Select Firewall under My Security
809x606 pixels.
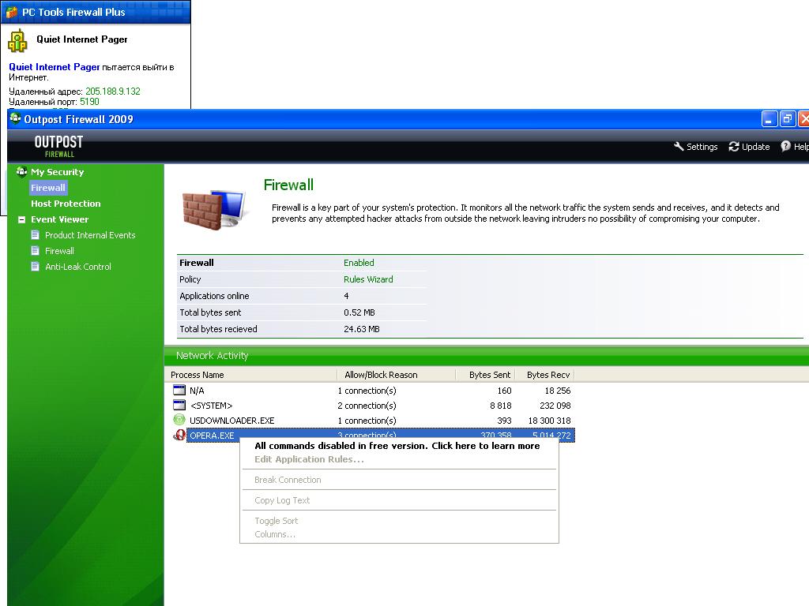(x=48, y=188)
